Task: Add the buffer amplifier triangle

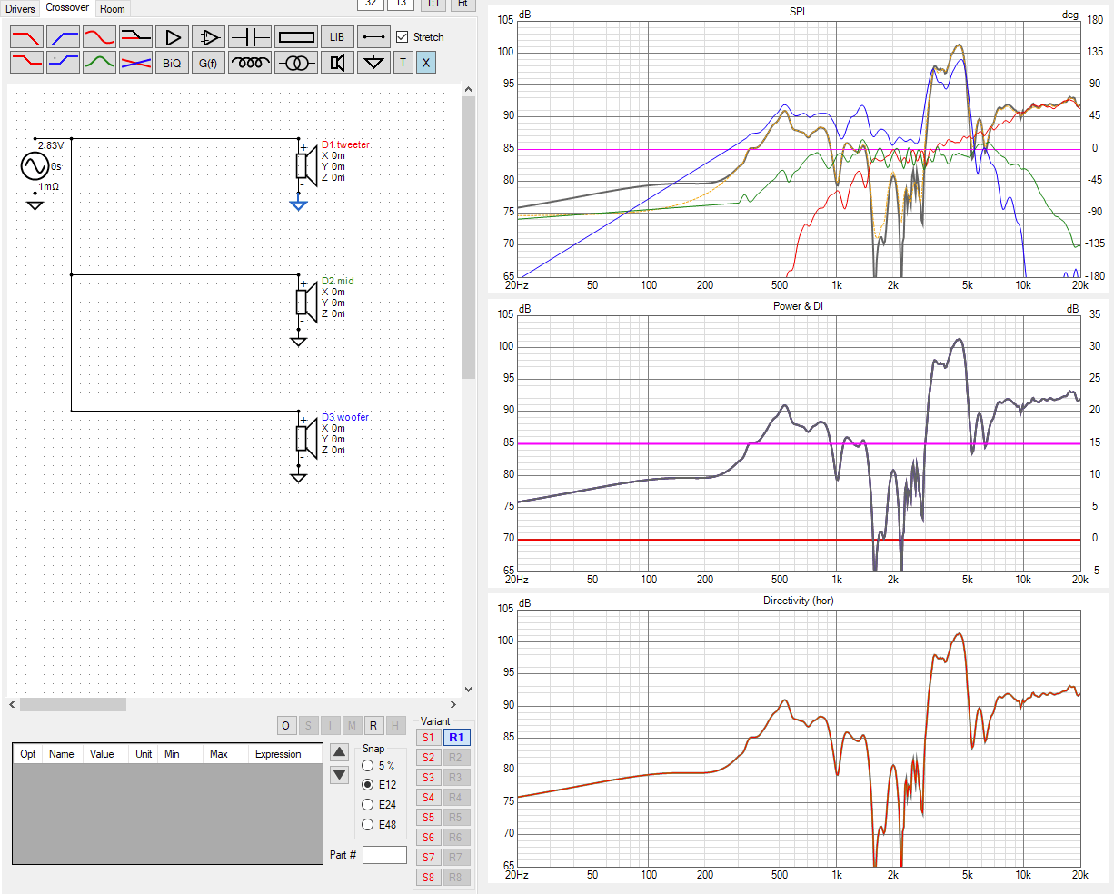Action: click(173, 37)
